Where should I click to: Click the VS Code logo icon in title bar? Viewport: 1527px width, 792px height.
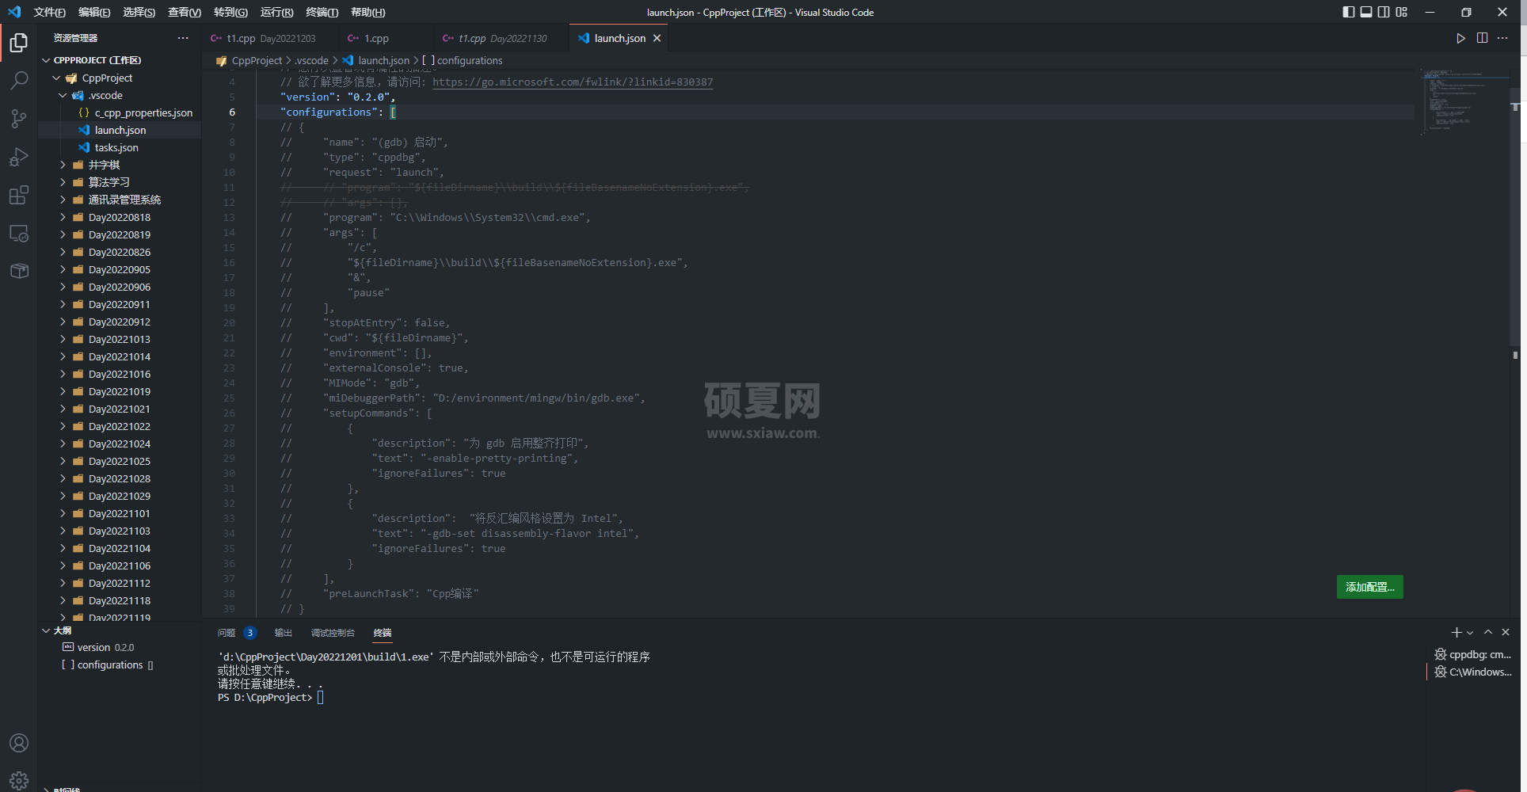(x=14, y=12)
